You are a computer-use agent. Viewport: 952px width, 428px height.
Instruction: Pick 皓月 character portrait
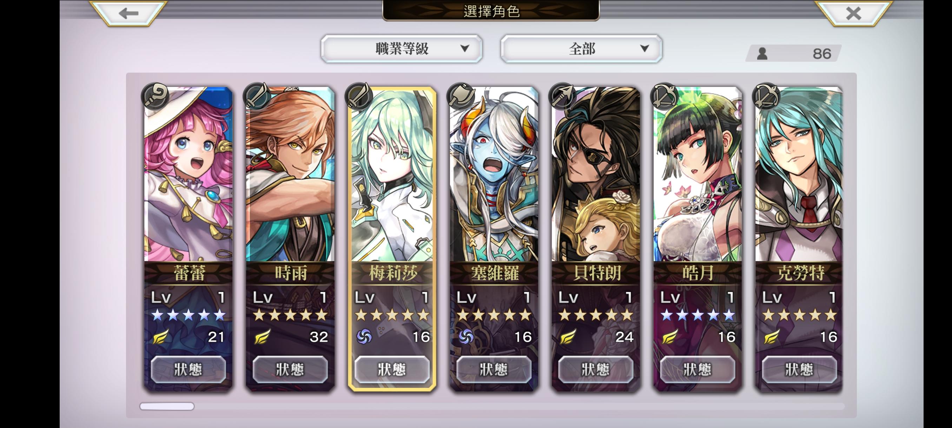click(x=698, y=174)
